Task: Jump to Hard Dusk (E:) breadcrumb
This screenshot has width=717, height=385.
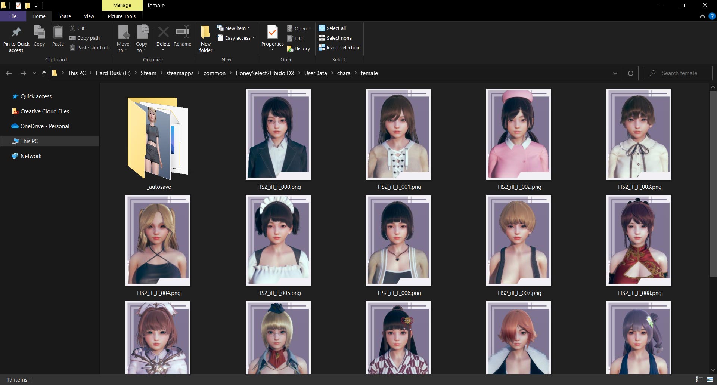Action: point(113,73)
